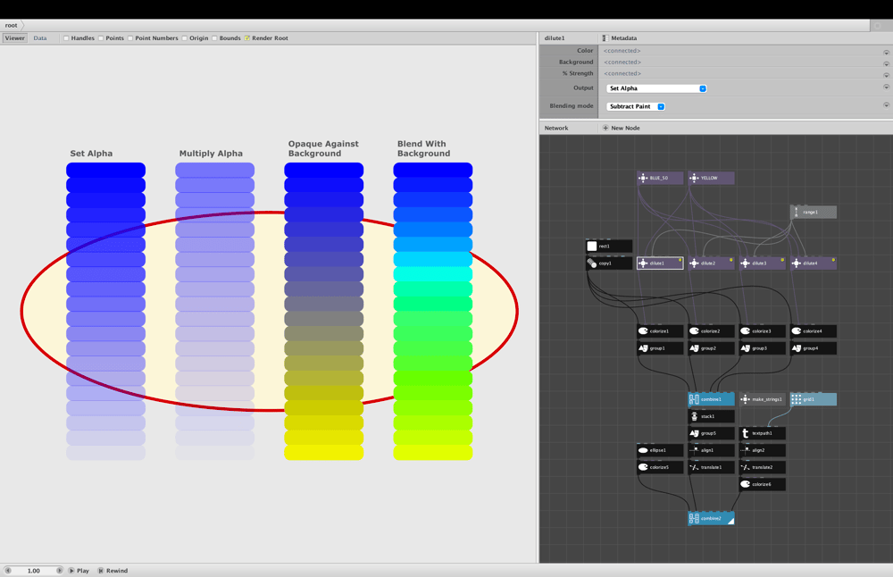Select the group4 node
893x577 pixels.
814,348
